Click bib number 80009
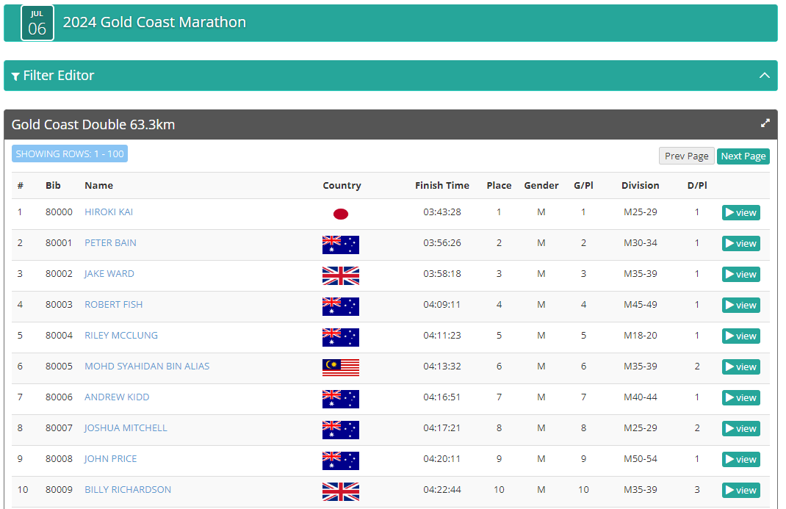This screenshot has height=509, width=786. pos(60,489)
